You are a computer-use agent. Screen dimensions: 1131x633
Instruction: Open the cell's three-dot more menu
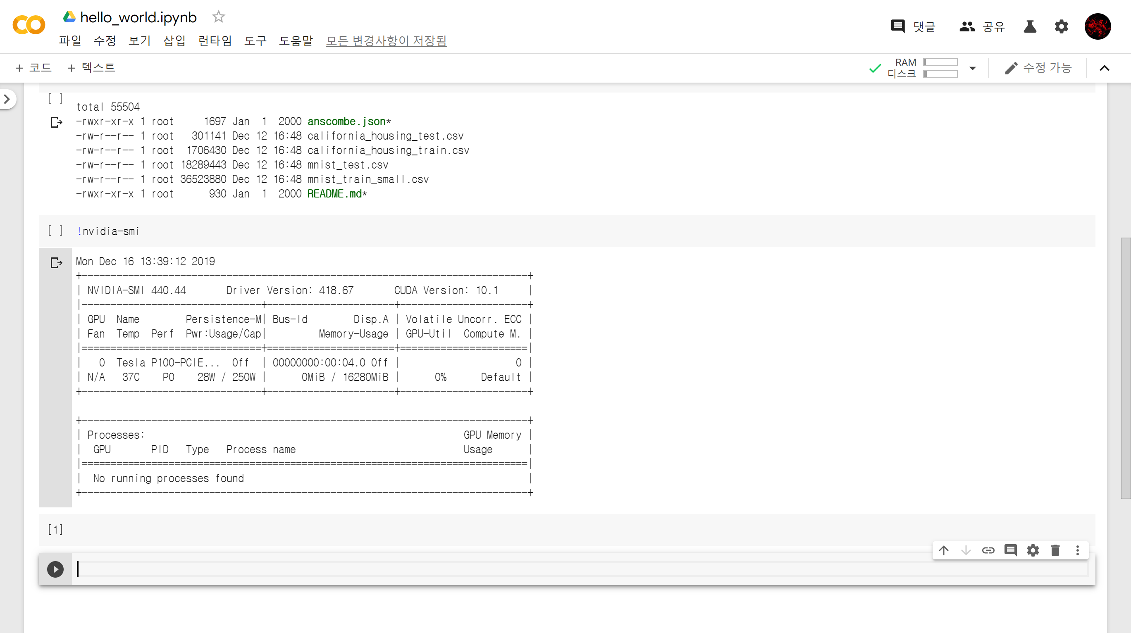[x=1077, y=550]
